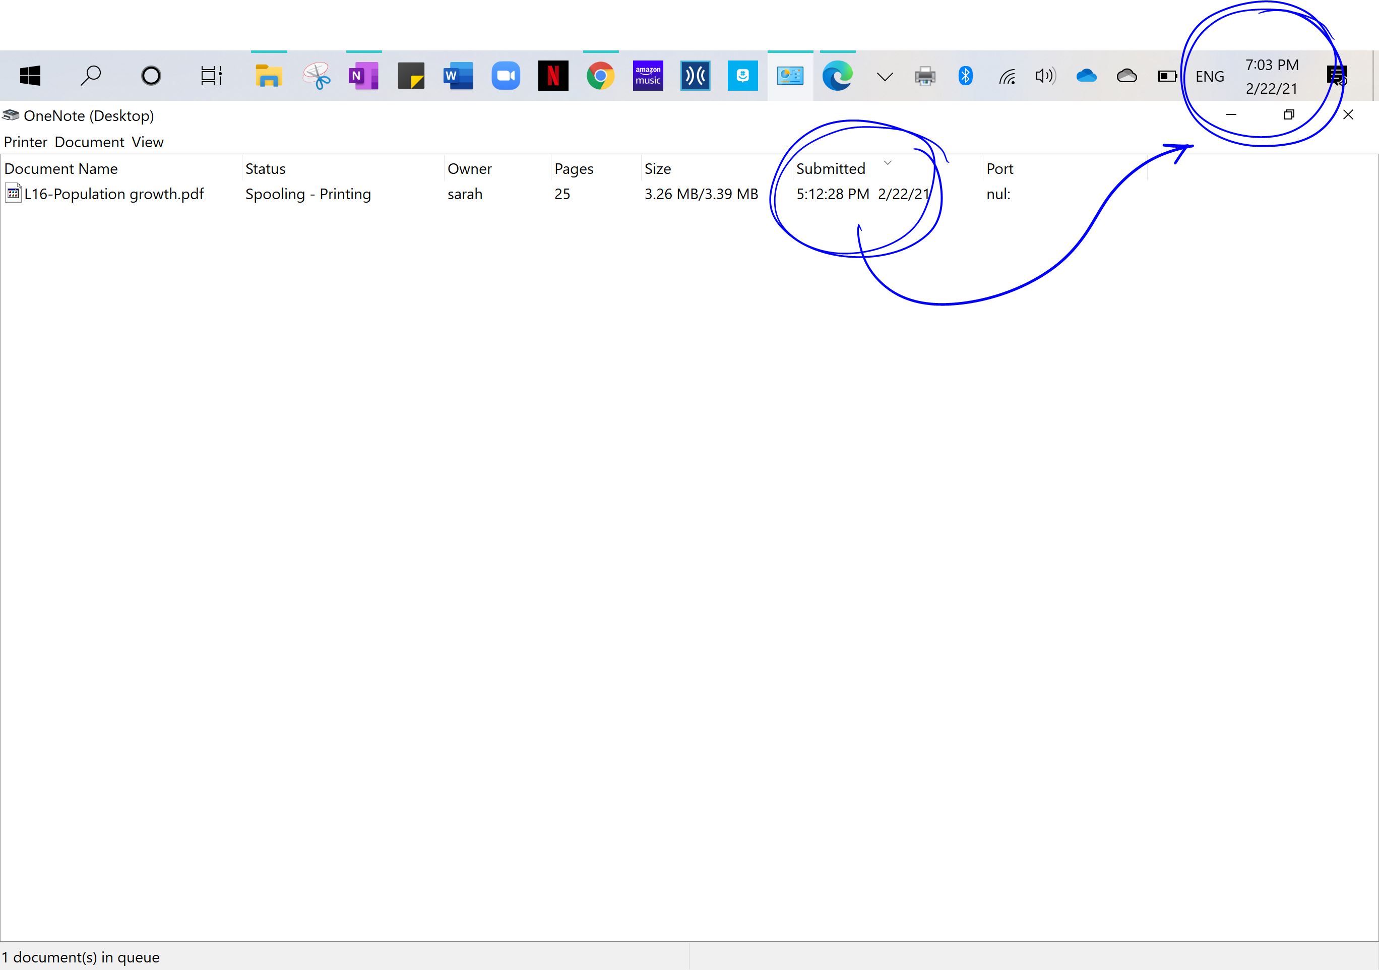Image resolution: width=1379 pixels, height=970 pixels.
Task: Select the L16-Population growth.pdf print job
Action: coord(113,194)
